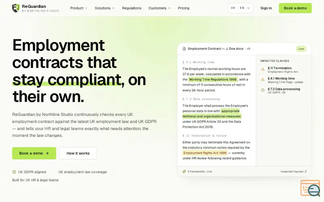324x202 pixels.
Task: Click the v9 version label
Action: click(x=248, y=49)
